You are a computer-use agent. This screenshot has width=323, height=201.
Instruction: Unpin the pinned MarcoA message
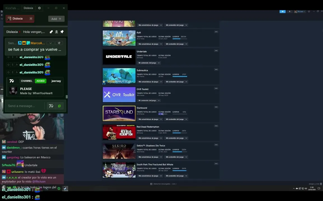tap(59, 43)
